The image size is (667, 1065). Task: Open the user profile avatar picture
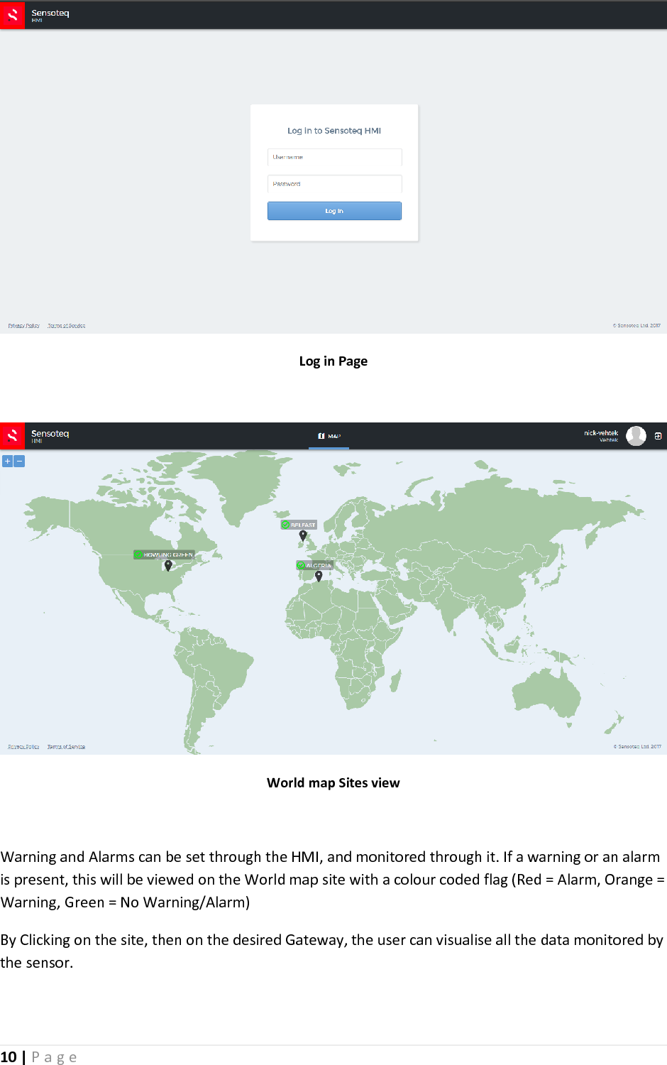click(x=636, y=435)
